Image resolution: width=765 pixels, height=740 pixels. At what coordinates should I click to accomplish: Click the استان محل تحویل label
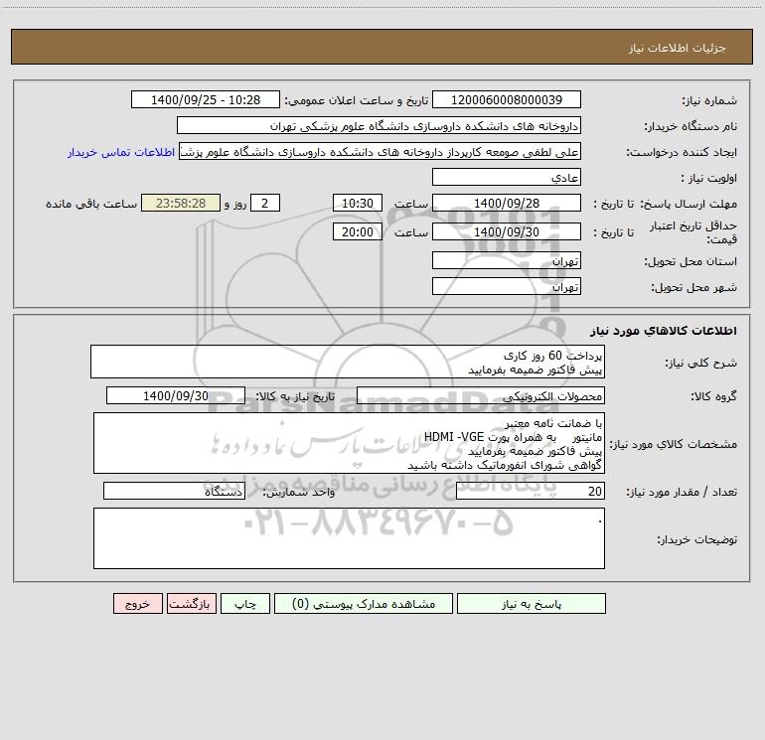[690, 261]
